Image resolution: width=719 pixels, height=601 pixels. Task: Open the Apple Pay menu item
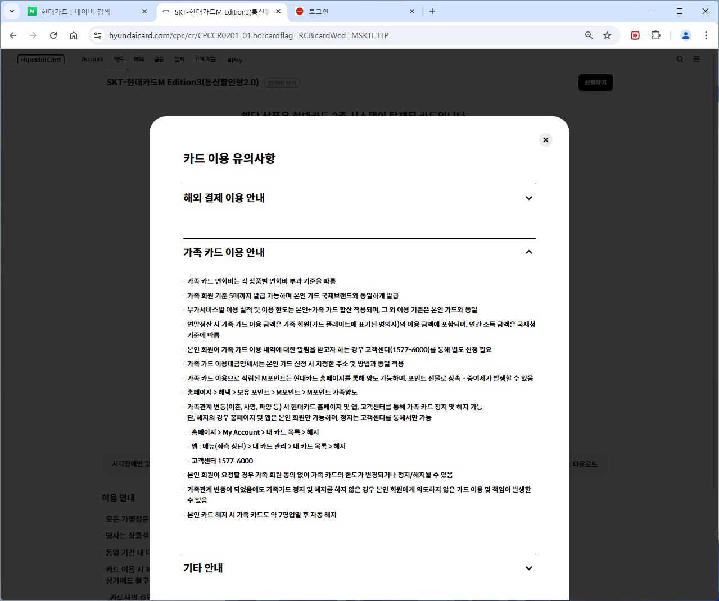pyautogui.click(x=235, y=60)
